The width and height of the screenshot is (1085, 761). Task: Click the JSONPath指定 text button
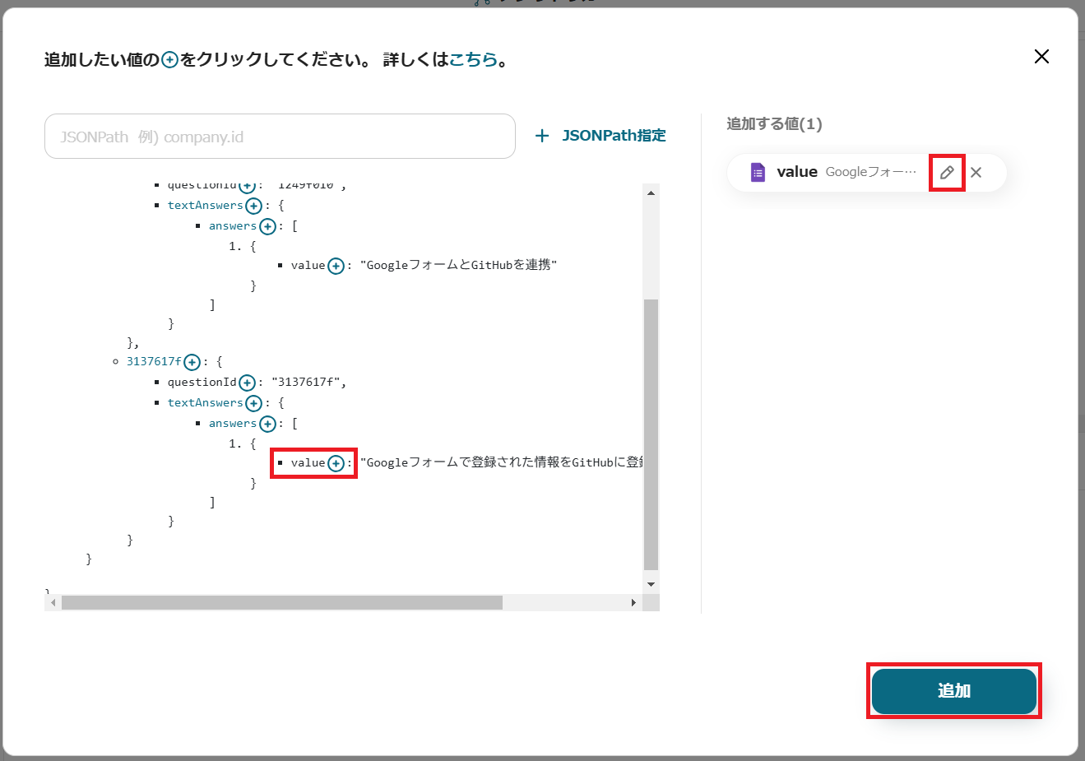click(614, 136)
